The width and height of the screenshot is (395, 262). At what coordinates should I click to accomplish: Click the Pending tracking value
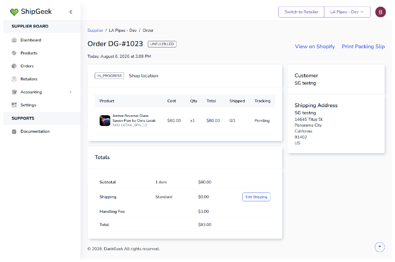[x=262, y=120]
